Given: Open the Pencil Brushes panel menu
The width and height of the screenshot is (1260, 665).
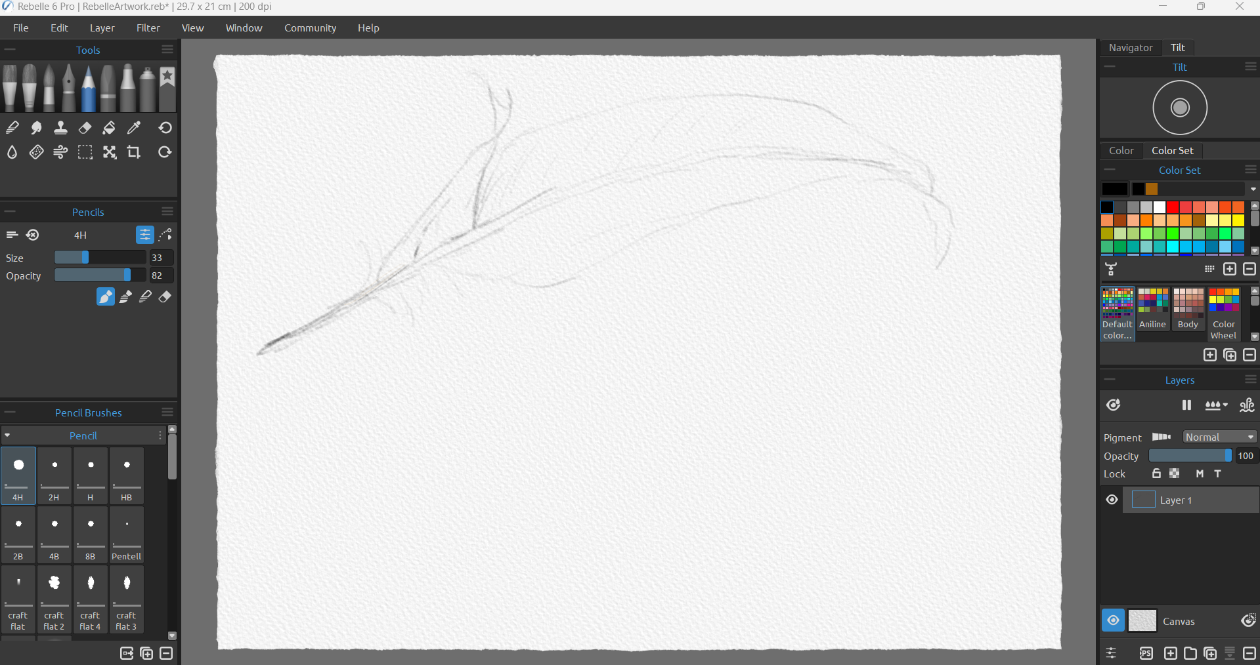Looking at the screenshot, I should 167,412.
